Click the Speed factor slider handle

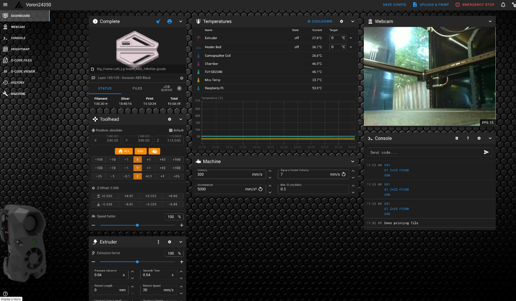pos(137,225)
